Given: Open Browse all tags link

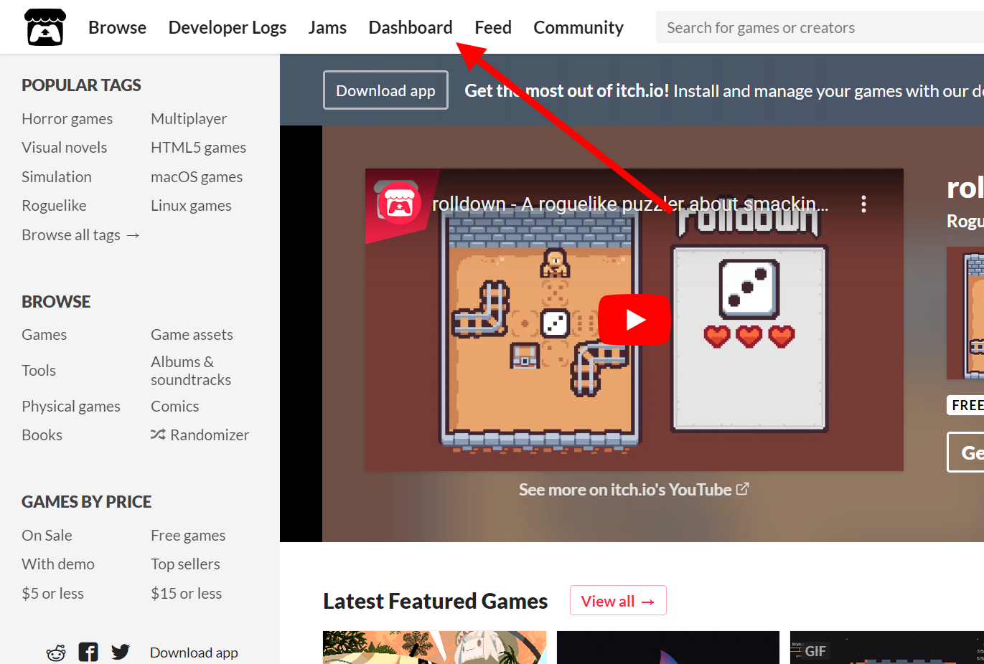Looking at the screenshot, I should pos(80,235).
